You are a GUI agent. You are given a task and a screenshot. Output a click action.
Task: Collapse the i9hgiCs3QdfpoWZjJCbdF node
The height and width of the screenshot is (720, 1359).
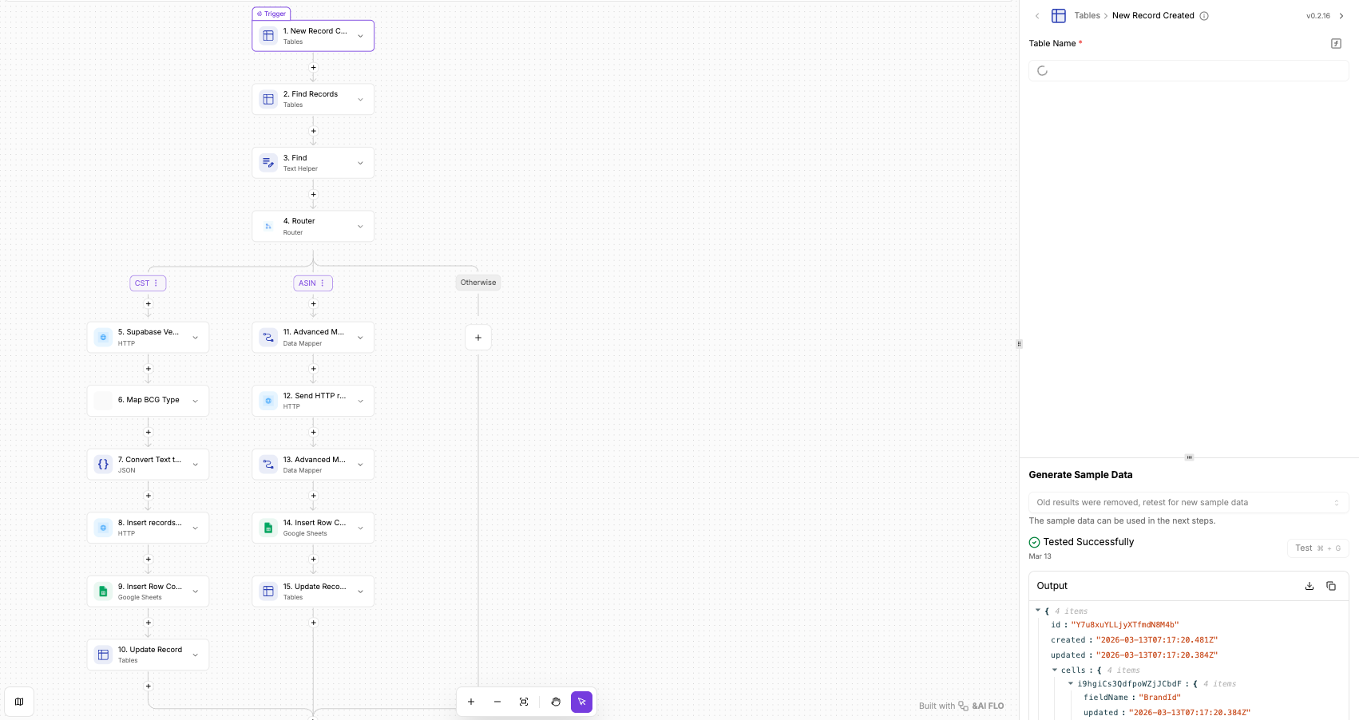click(x=1071, y=683)
